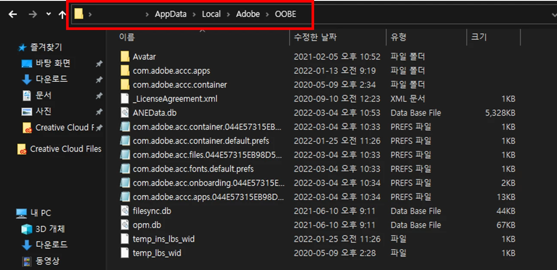
Task: Click the 문서 documents icon
Action: point(27,95)
